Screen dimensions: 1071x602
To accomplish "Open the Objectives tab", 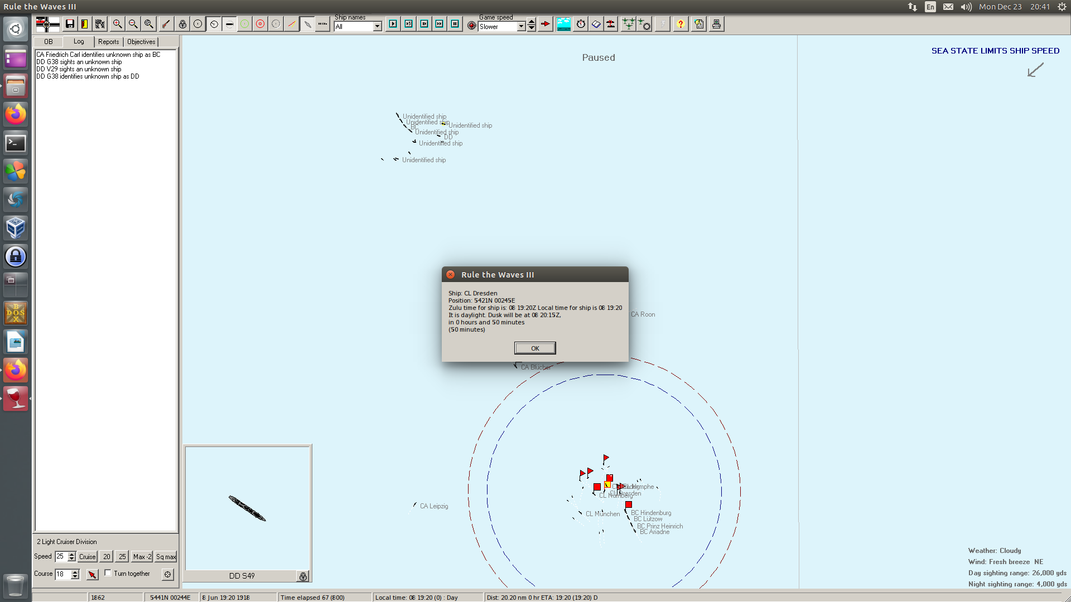I will 141,42.
